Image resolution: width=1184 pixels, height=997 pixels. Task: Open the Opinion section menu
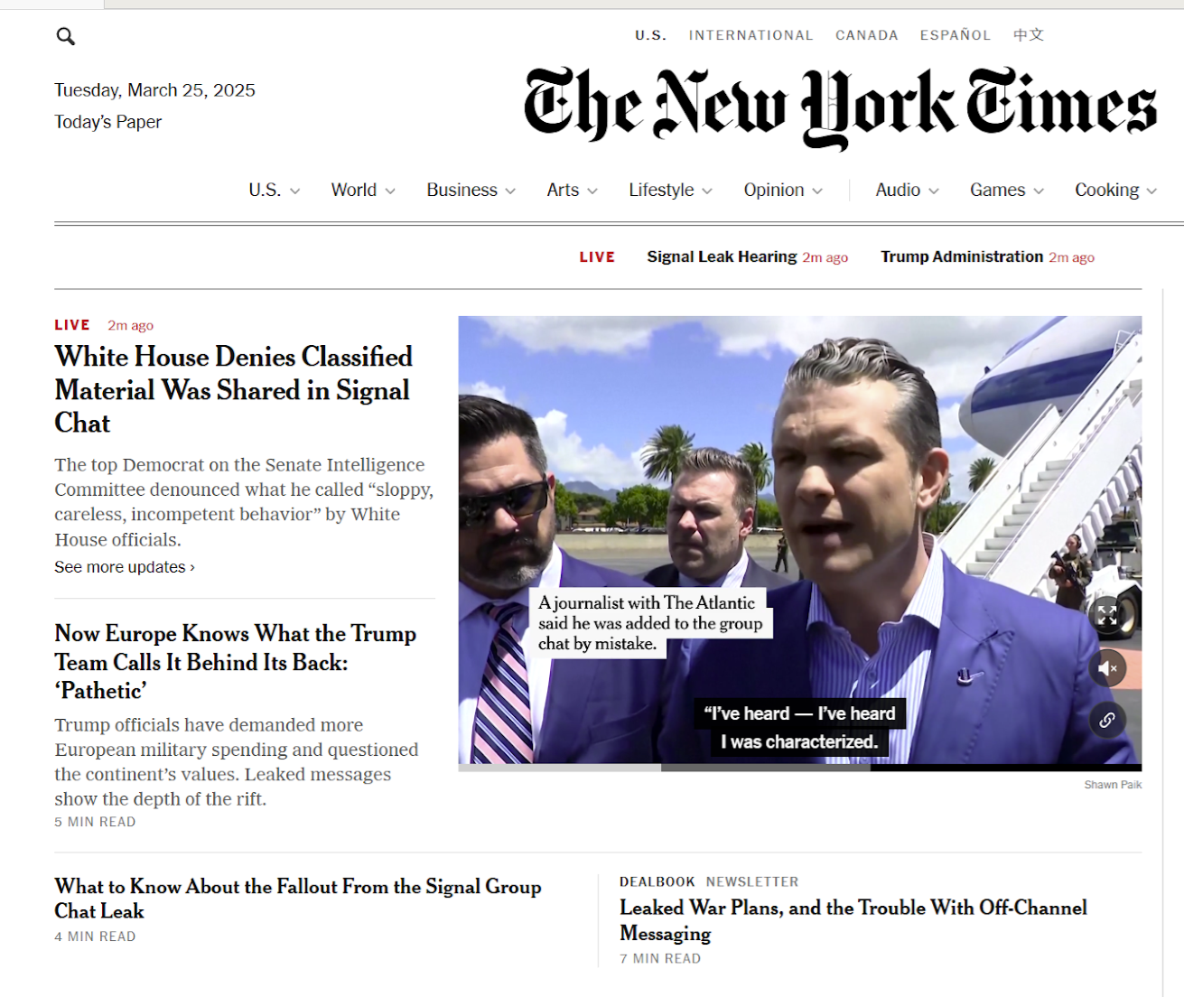tap(783, 191)
